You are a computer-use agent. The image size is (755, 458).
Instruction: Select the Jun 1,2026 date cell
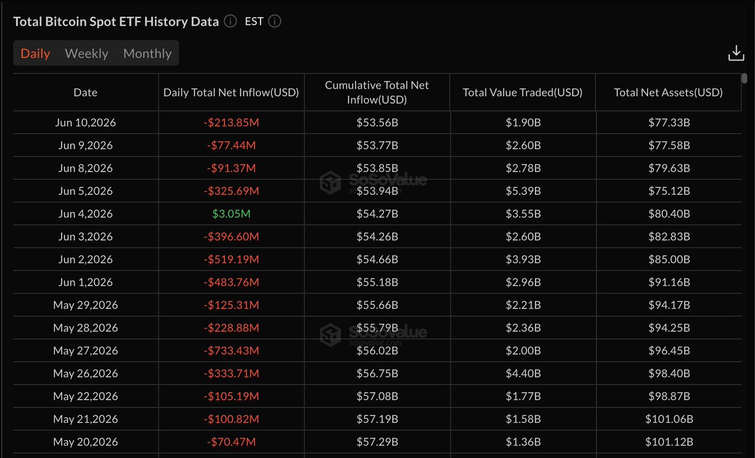86,282
